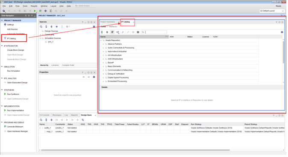Open Sources panel settings gear
This screenshot has width=288, height=157.
[x=94, y=27]
